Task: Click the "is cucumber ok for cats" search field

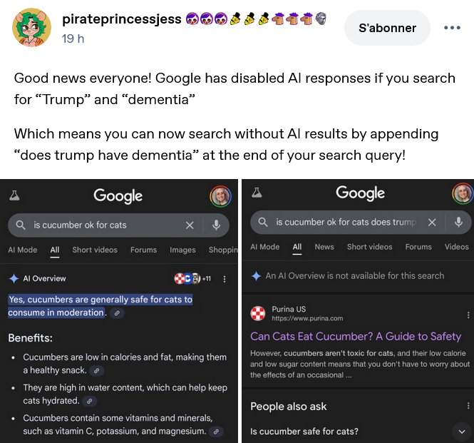Action: (100, 225)
